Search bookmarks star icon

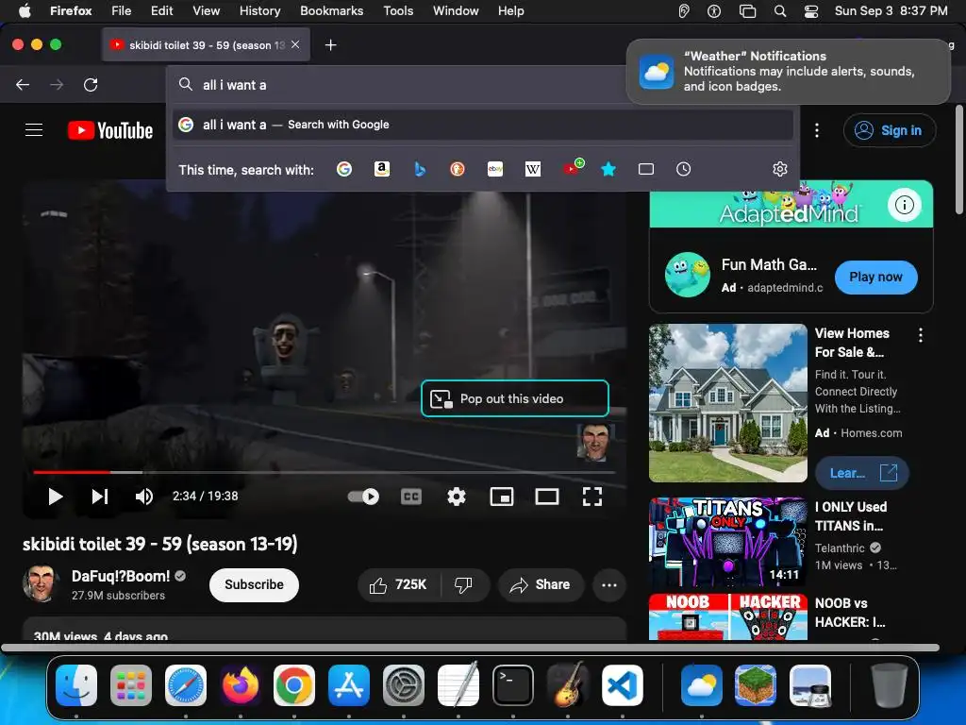[608, 169]
